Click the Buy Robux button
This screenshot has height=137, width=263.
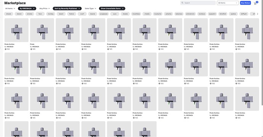(245, 3)
